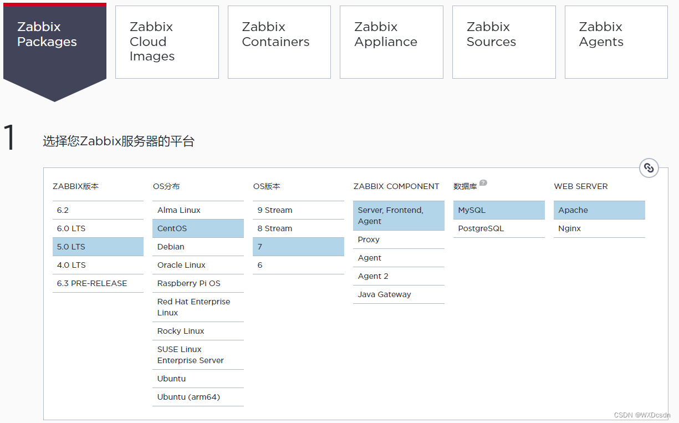
Task: Switch to the Zabbix Appliance tab
Action: 391,42
